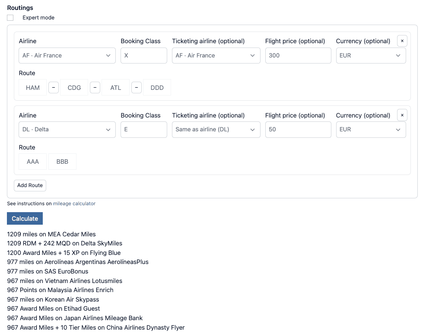Select result '967 Points on Malaysia Airlines Enrich'
The width and height of the screenshot is (426, 334).
tap(60, 290)
